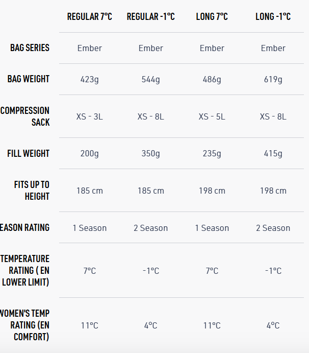309x353 pixels.
Task: Select the 350g fill weight cell
Action: point(150,153)
